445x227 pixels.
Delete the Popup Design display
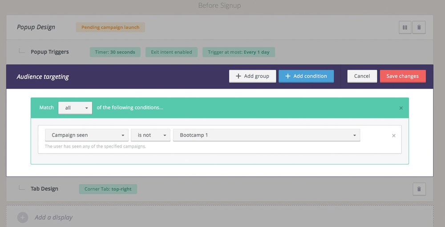point(419,27)
